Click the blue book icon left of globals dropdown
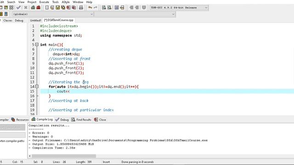Screen dimensions: 294x165 (x=6, y=14)
